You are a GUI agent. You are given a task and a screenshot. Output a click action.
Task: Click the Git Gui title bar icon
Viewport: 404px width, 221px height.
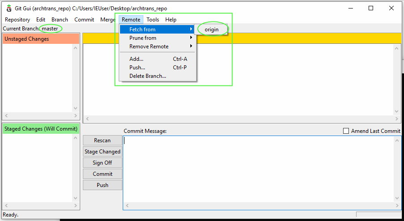[9, 8]
